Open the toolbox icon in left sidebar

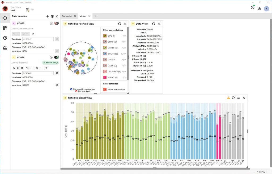click(5, 48)
